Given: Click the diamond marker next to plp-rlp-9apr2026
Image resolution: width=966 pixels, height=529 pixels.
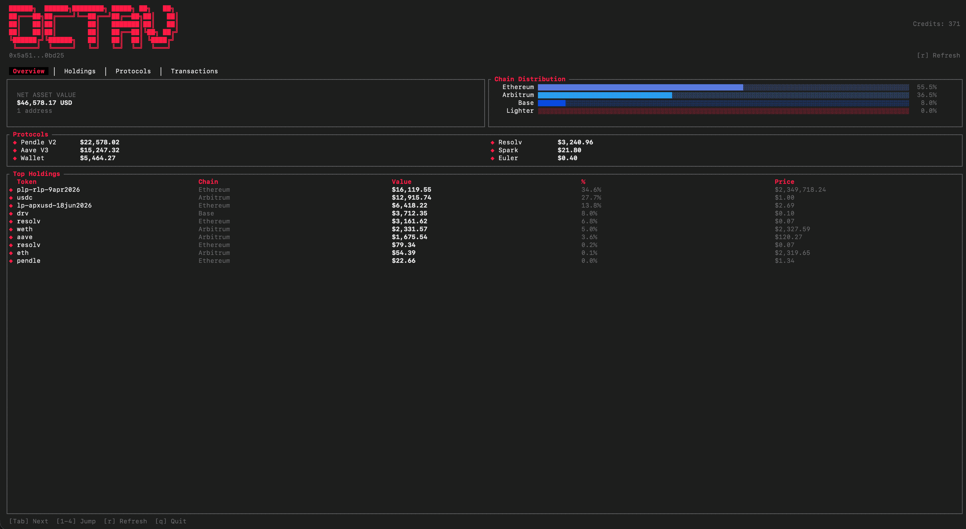Looking at the screenshot, I should coord(11,190).
